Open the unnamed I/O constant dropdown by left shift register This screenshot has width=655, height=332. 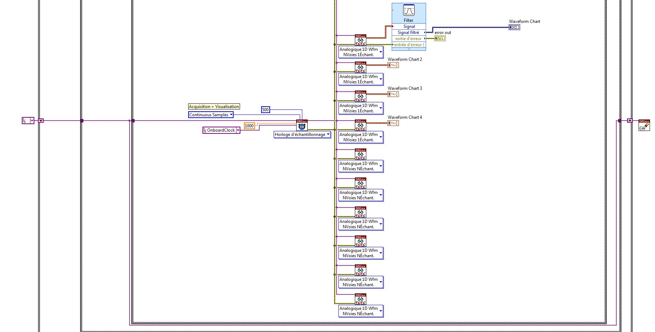[32, 121]
